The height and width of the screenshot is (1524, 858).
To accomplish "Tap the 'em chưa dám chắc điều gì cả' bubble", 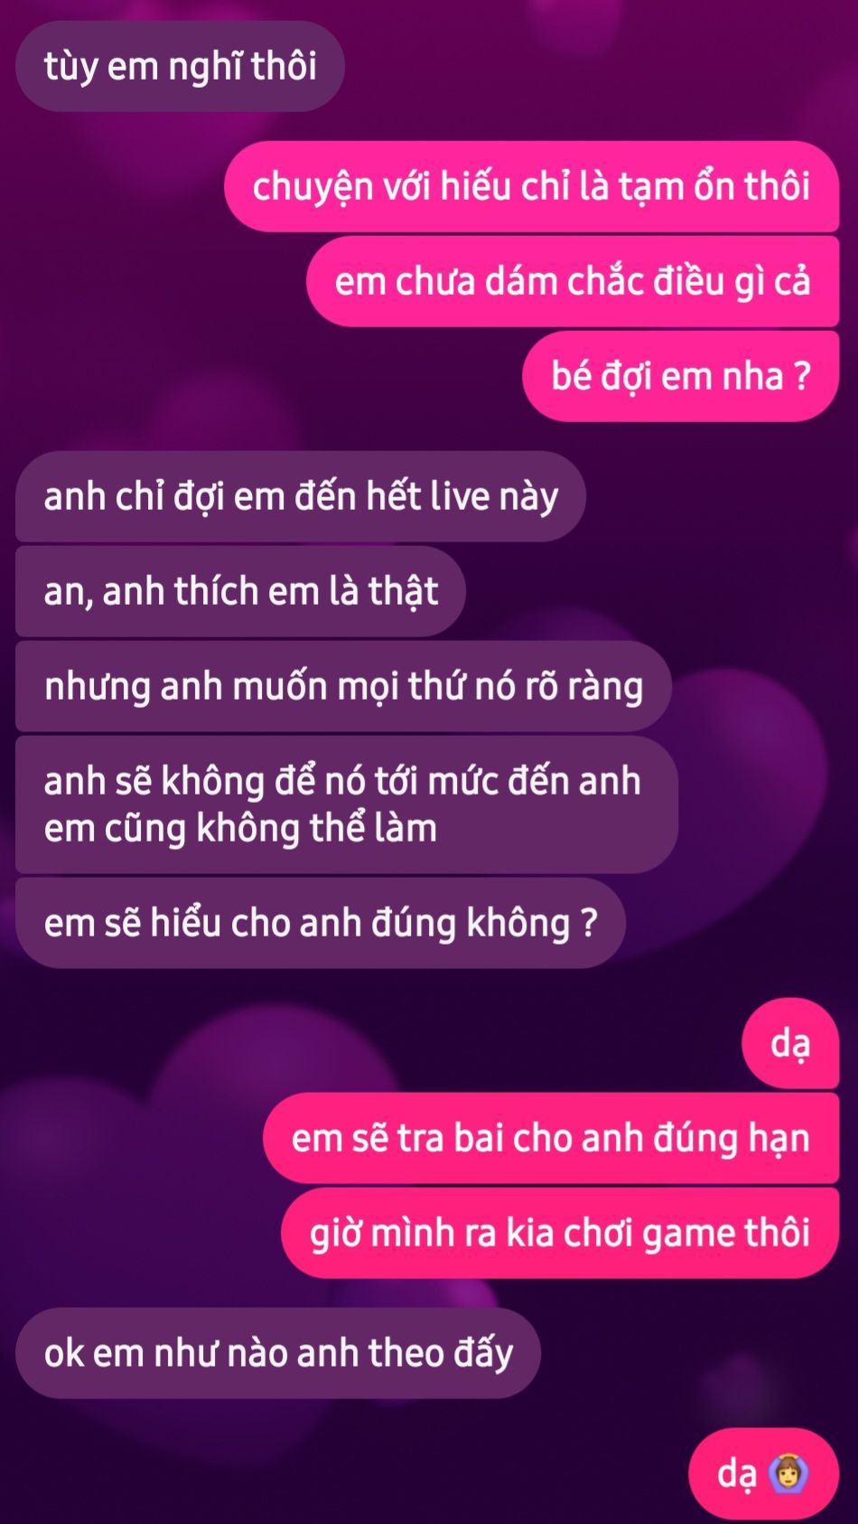I will coord(573,281).
